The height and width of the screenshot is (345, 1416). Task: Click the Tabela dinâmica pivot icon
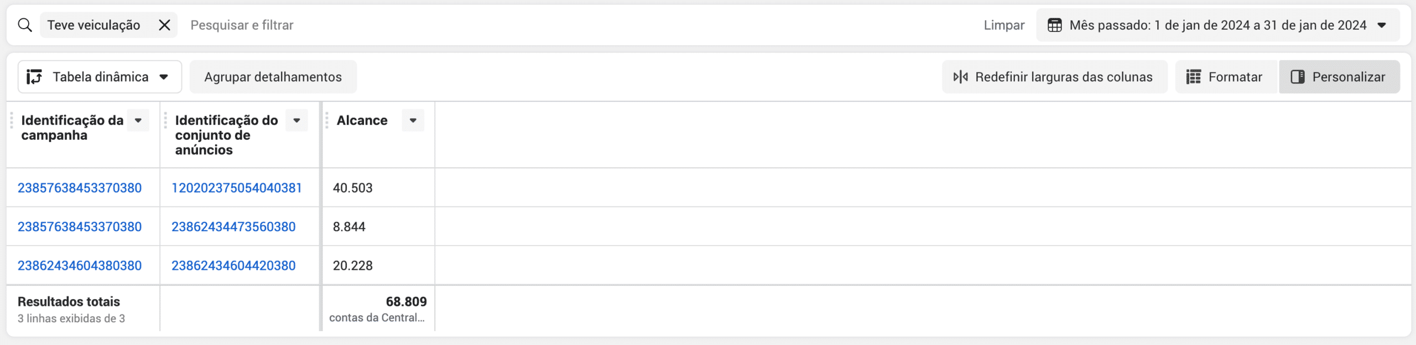click(34, 77)
